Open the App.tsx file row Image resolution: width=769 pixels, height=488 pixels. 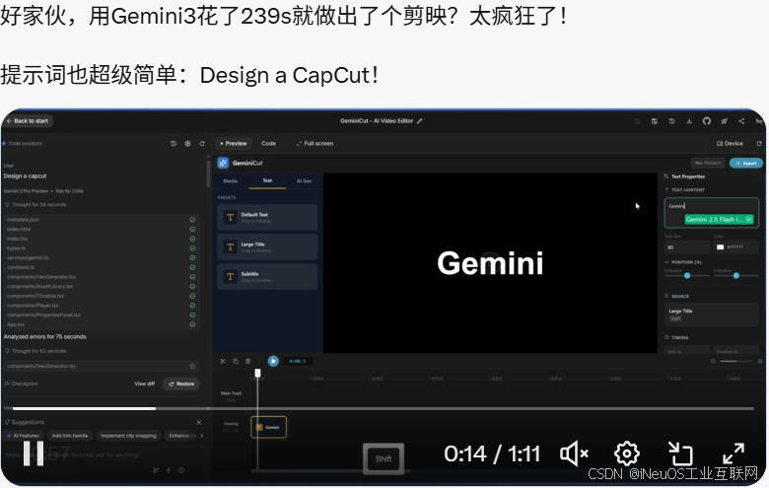(x=101, y=324)
